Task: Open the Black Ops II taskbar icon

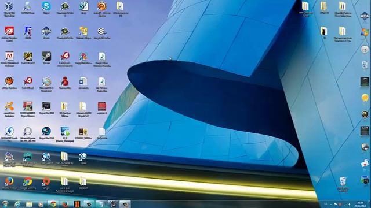Action: [77, 204]
